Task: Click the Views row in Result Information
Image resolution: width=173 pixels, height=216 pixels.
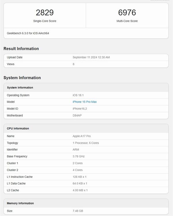Action: click(x=11, y=64)
